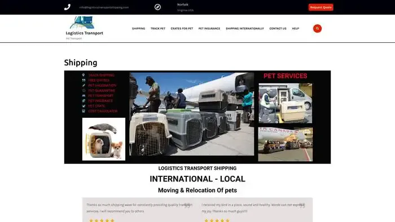
Task: Open the Track Pet menu item
Action: 158,28
